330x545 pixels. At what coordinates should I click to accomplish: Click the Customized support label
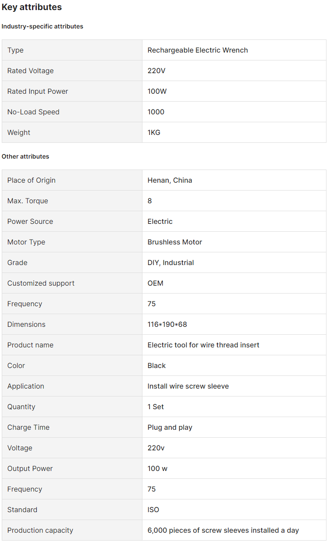tap(41, 283)
